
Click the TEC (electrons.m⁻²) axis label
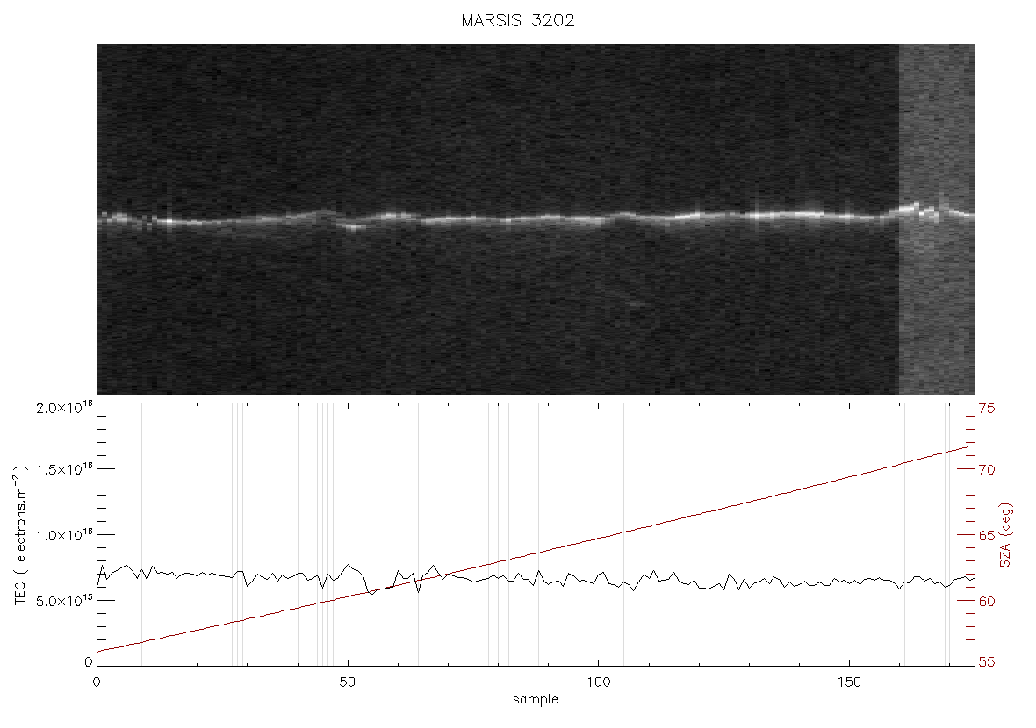[x=21, y=535]
